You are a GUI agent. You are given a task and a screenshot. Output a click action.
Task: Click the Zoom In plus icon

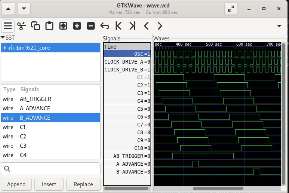coord(77,26)
